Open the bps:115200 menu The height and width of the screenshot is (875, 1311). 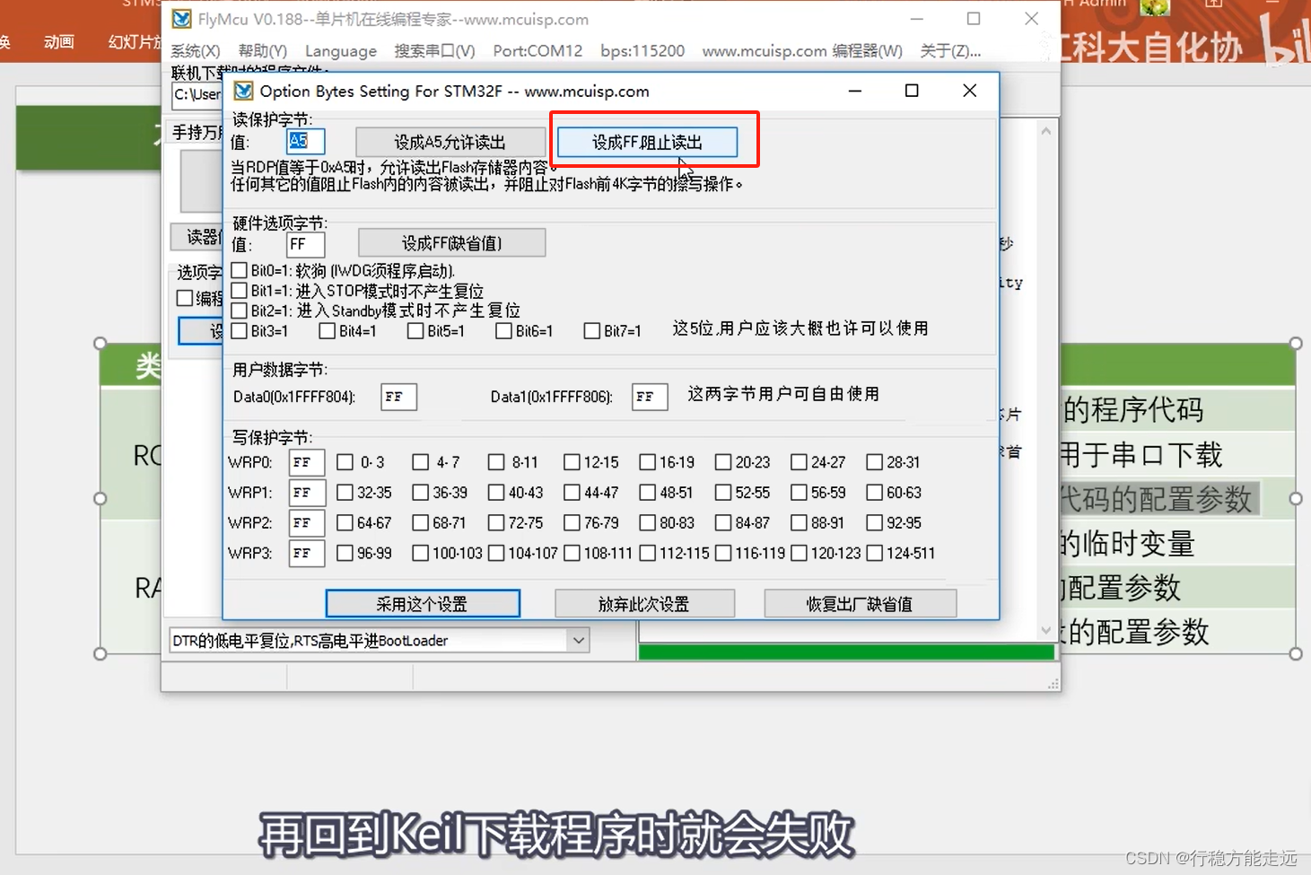pyautogui.click(x=642, y=50)
